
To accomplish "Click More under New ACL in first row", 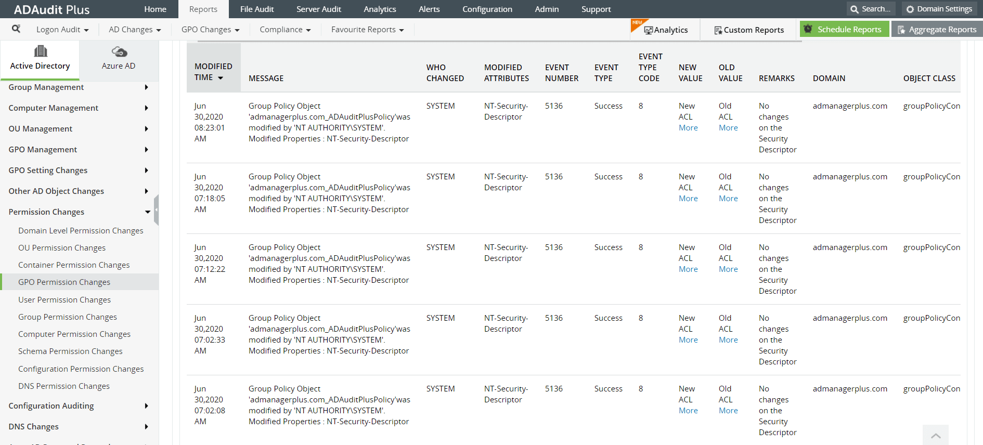I will pos(688,128).
